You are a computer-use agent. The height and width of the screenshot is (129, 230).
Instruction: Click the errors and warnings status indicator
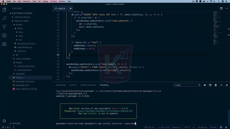tap(6, 127)
